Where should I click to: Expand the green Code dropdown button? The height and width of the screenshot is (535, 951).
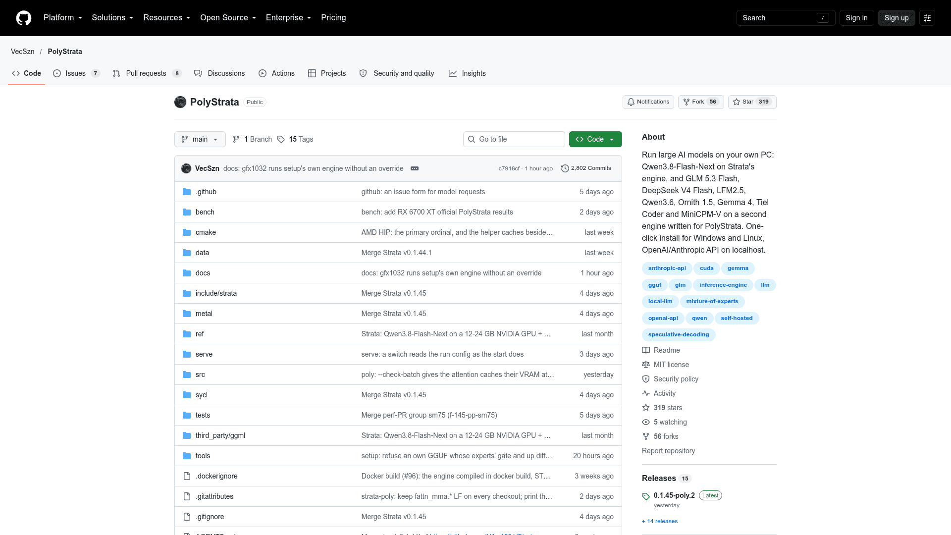click(595, 139)
